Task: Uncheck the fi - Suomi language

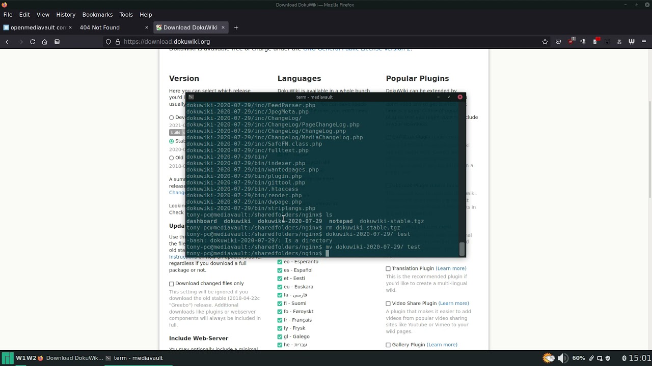Action: 280,303
